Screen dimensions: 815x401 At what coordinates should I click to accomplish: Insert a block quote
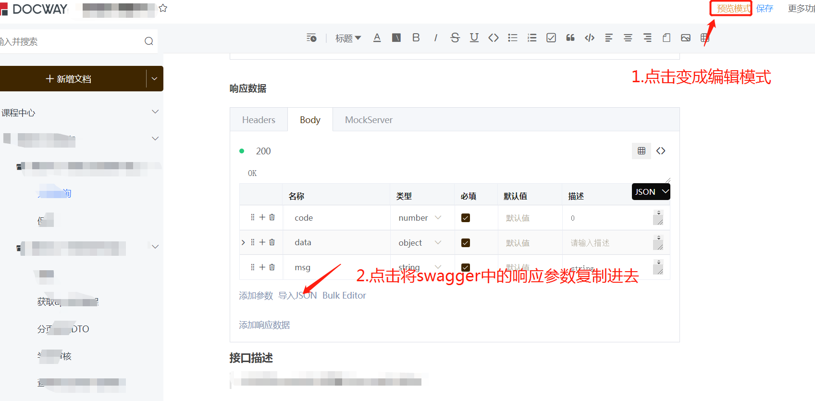tap(570, 38)
